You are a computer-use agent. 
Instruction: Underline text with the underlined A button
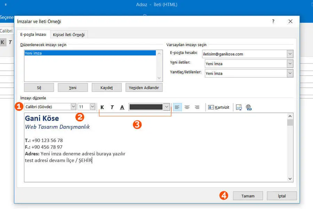(122, 107)
